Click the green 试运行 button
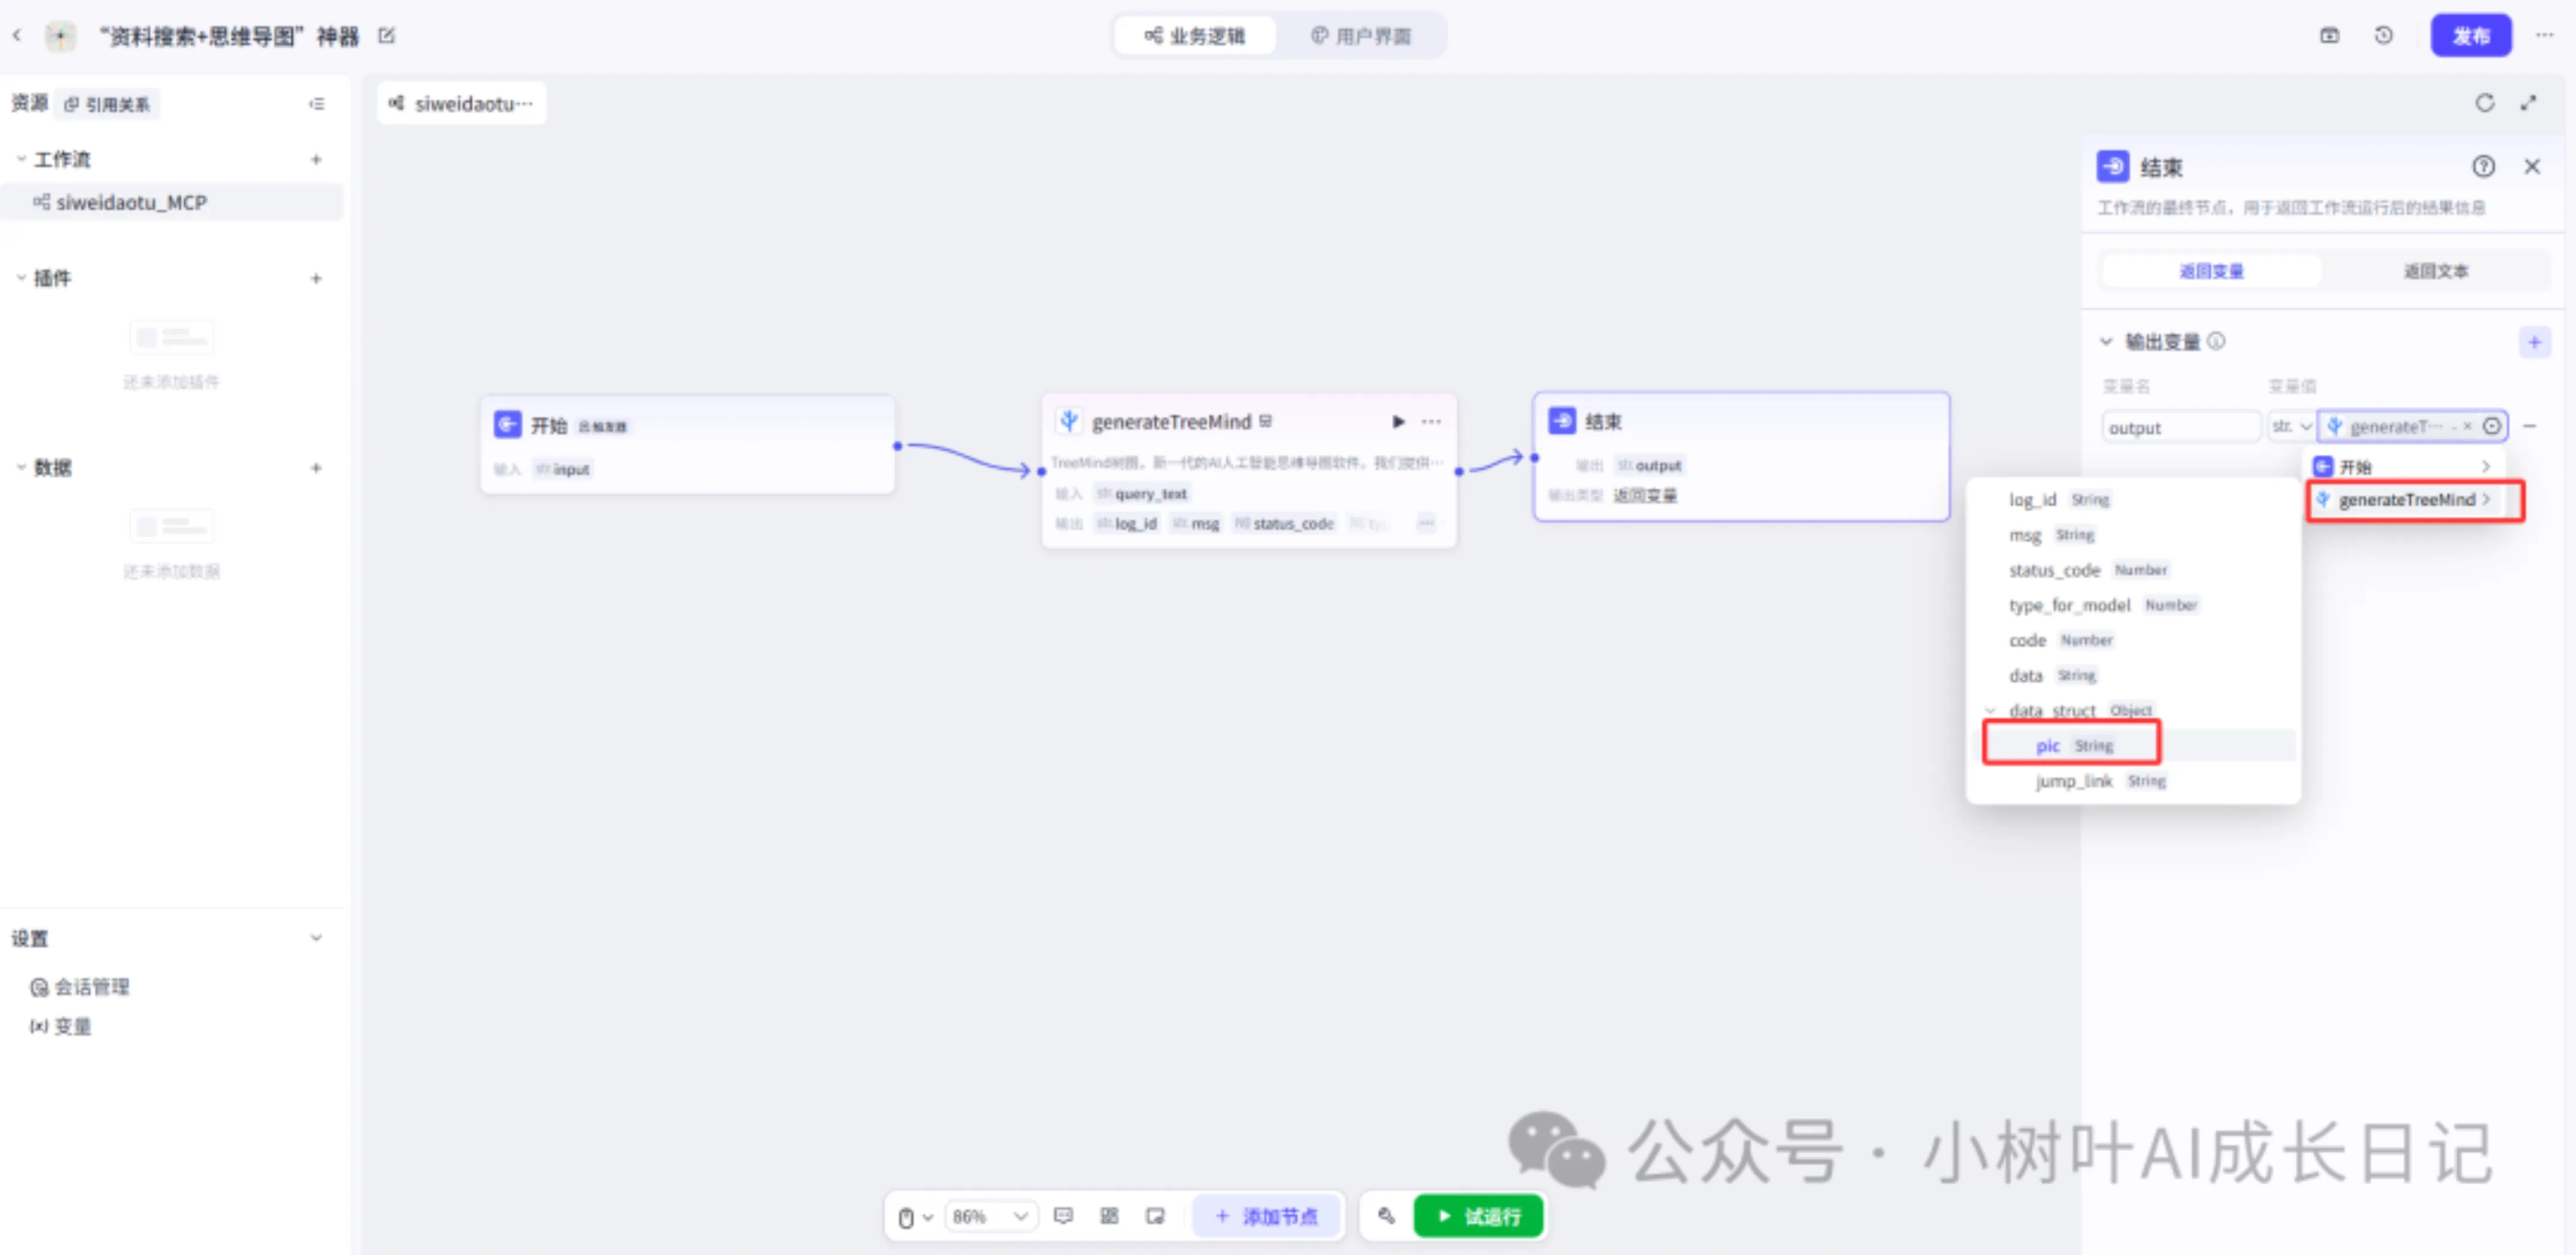This screenshot has height=1255, width=2576. click(x=1478, y=1217)
